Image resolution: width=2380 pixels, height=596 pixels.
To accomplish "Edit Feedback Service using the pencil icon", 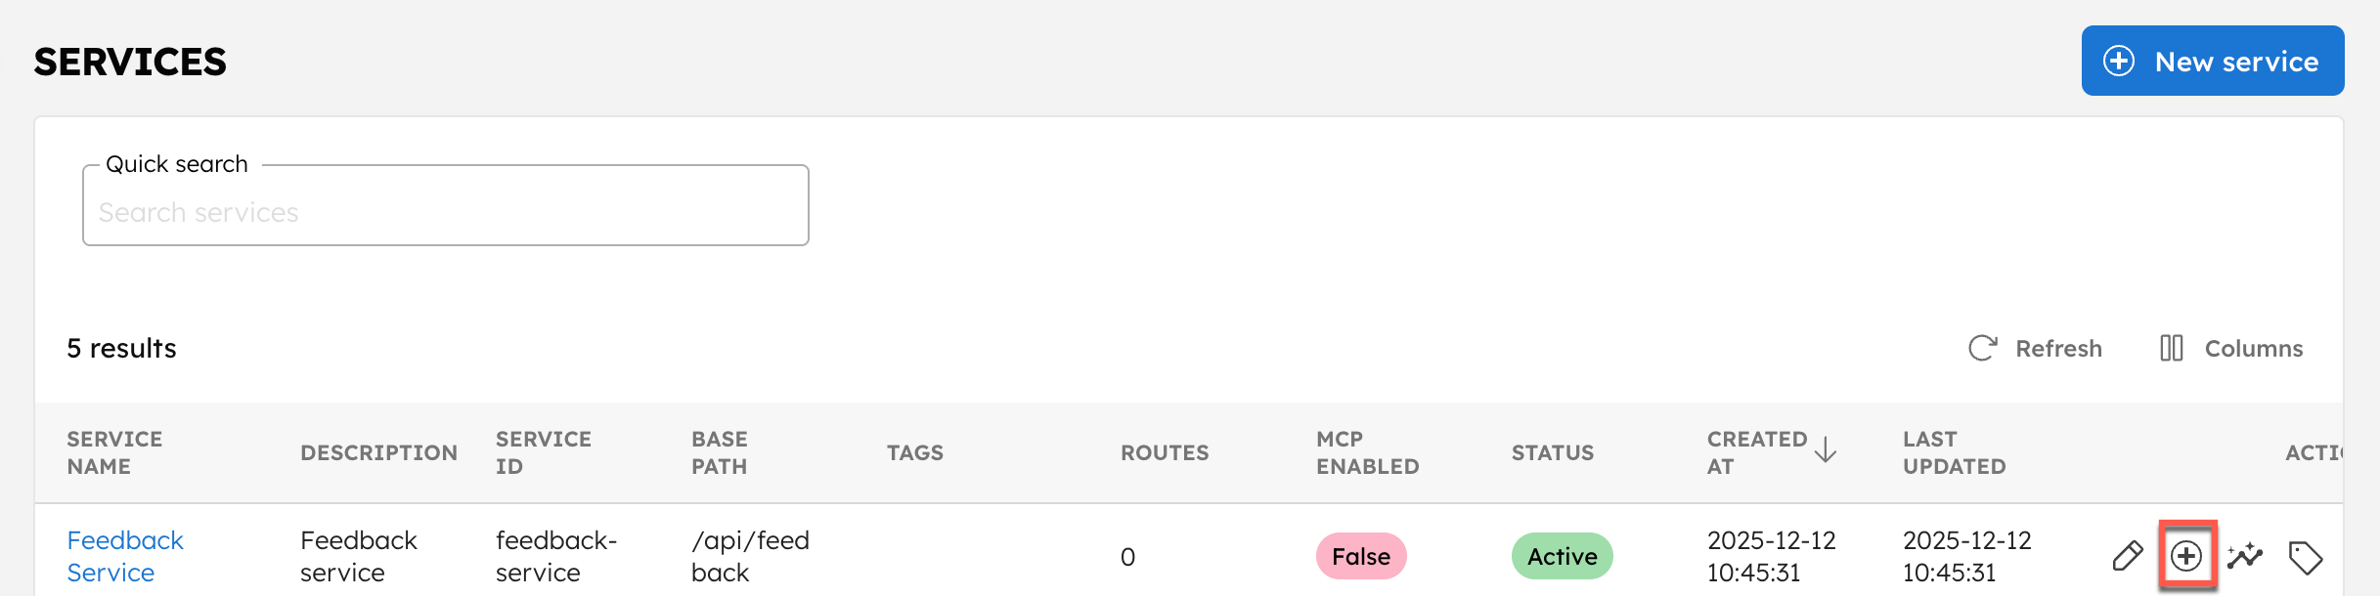I will (x=2128, y=556).
